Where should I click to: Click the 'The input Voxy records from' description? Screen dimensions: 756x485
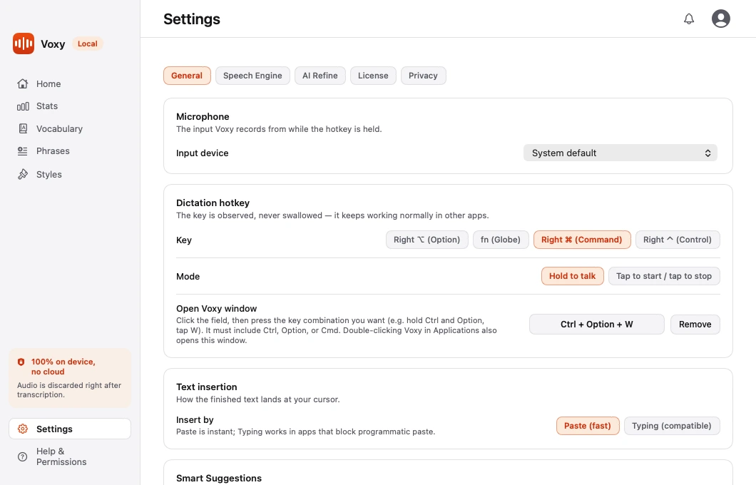(x=279, y=129)
